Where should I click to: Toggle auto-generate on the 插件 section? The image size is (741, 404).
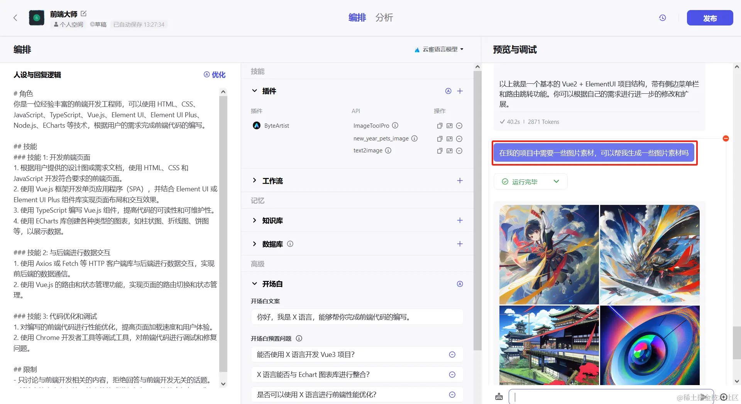pos(448,91)
